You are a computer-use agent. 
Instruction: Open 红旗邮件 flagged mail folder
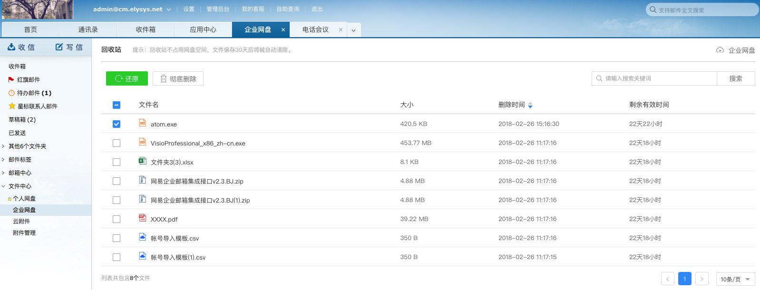pyautogui.click(x=28, y=80)
